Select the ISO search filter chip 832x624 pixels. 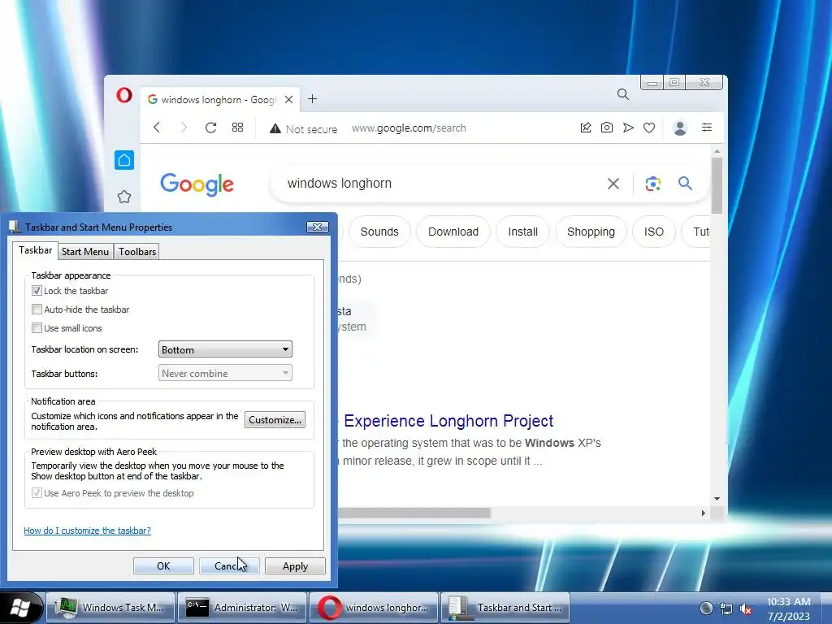tap(654, 232)
